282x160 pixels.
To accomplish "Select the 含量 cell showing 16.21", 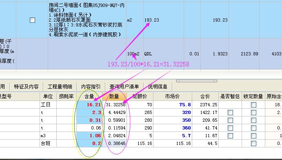I will 89,105.
